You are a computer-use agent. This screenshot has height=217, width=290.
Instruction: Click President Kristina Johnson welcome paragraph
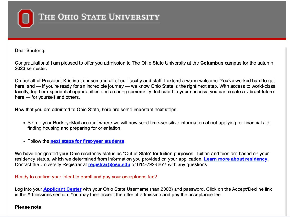145,89
